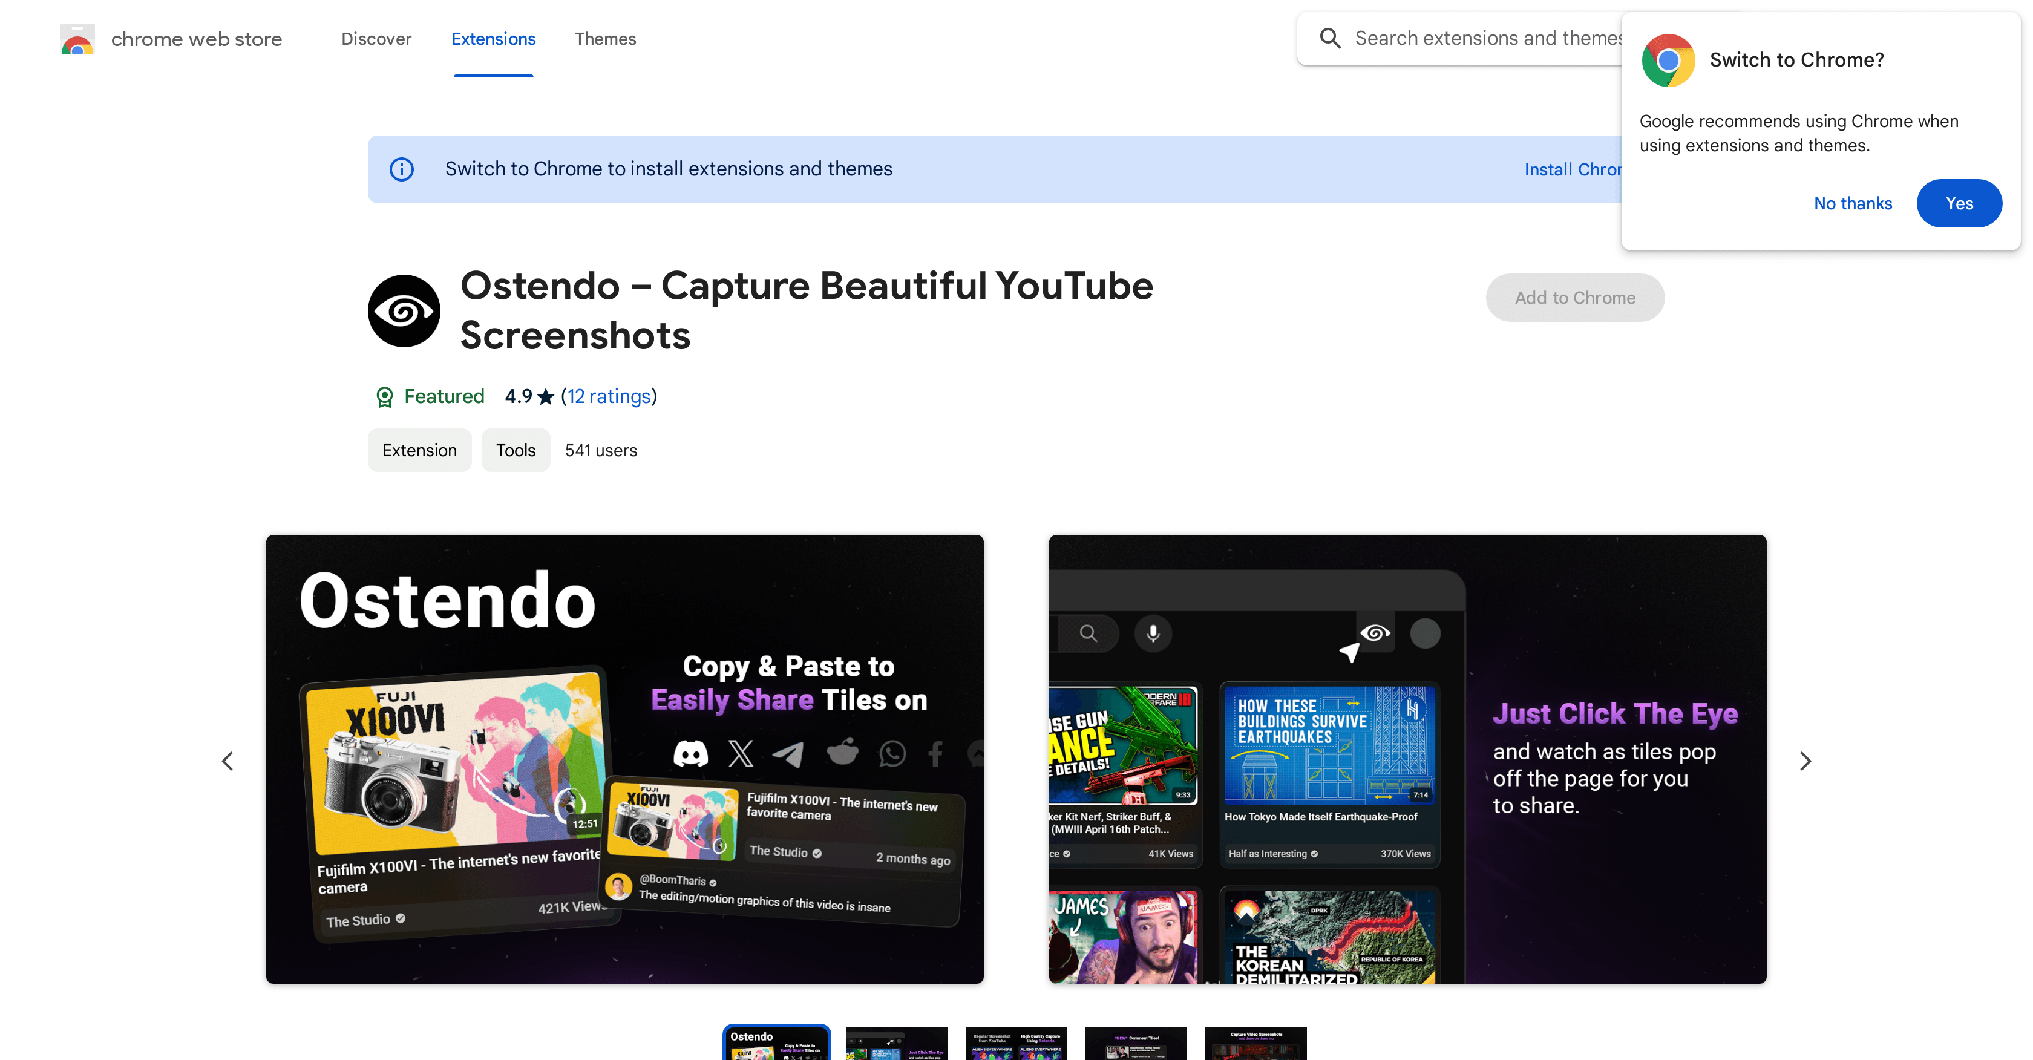Open the Discover tab
The image size is (2033, 1060).
pyautogui.click(x=376, y=39)
